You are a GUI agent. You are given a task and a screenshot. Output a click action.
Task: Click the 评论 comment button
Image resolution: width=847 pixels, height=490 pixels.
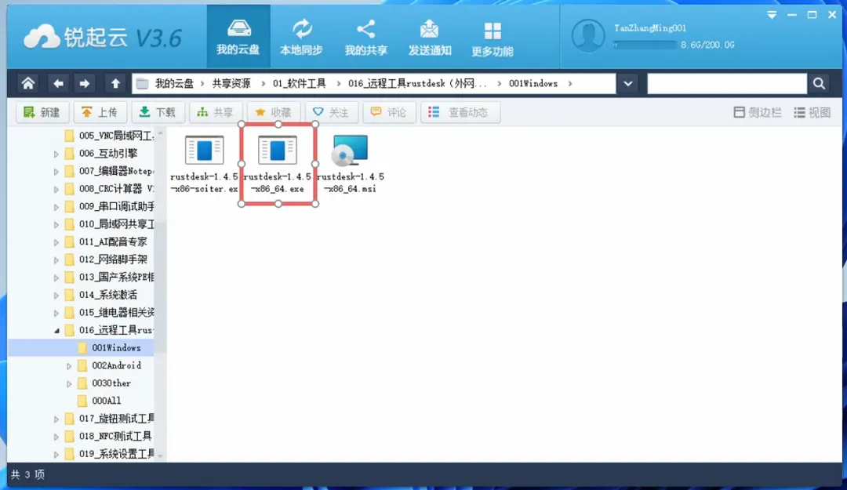[389, 112]
